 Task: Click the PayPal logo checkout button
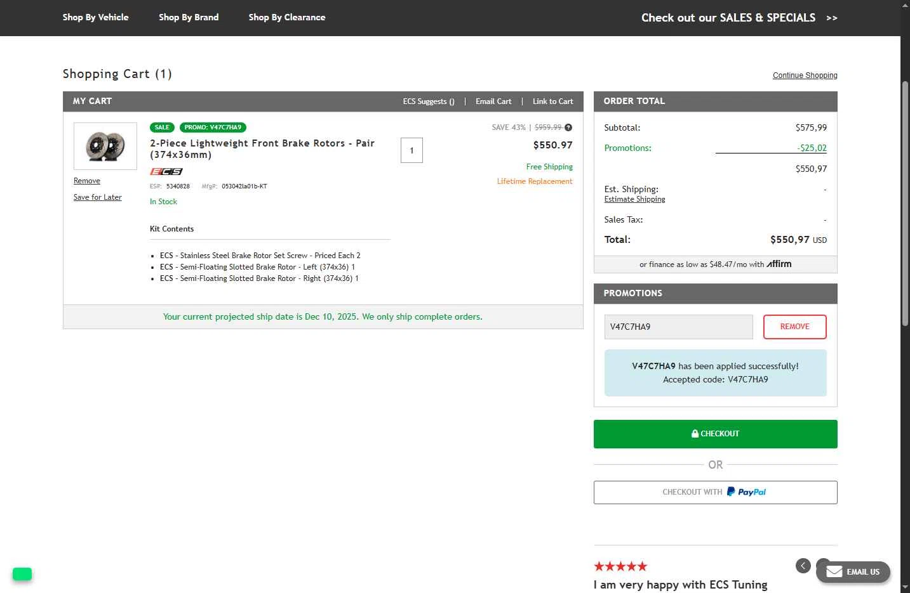(x=715, y=492)
